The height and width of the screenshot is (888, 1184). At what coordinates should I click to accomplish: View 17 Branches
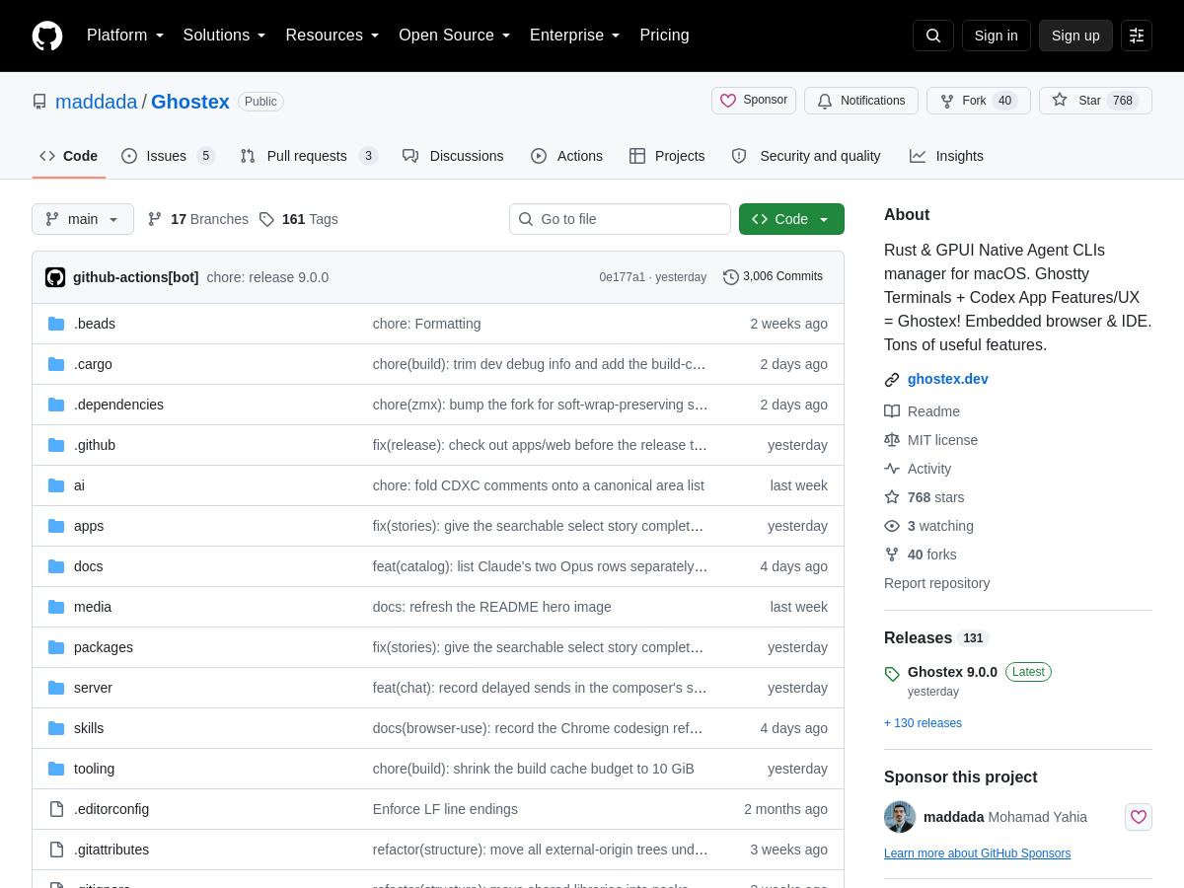(198, 219)
